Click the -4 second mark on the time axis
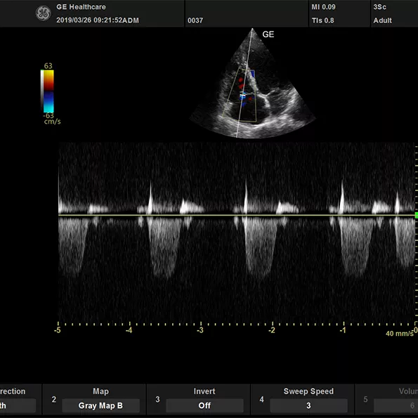 coord(129,330)
